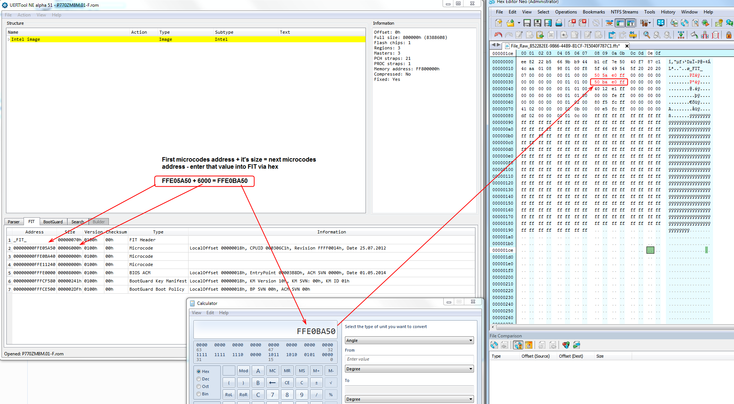
Task: Click the RoL button in Calculator
Action: pos(229,395)
